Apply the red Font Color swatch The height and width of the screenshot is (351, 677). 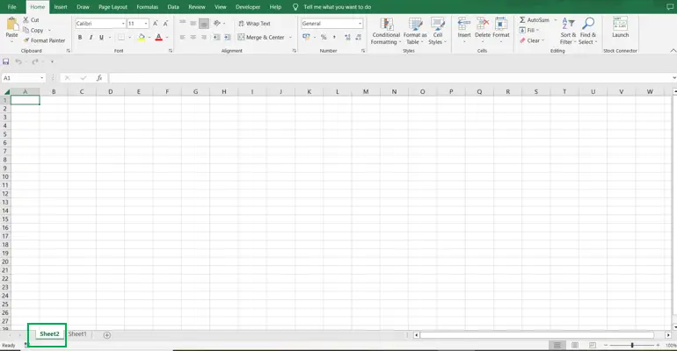click(x=159, y=38)
